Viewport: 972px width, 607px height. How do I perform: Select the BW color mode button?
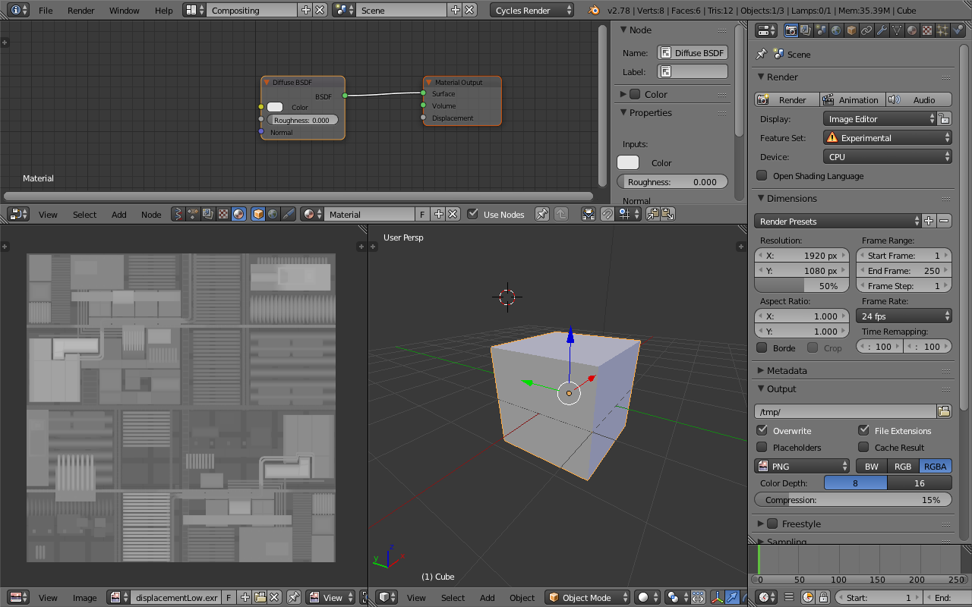tap(872, 467)
